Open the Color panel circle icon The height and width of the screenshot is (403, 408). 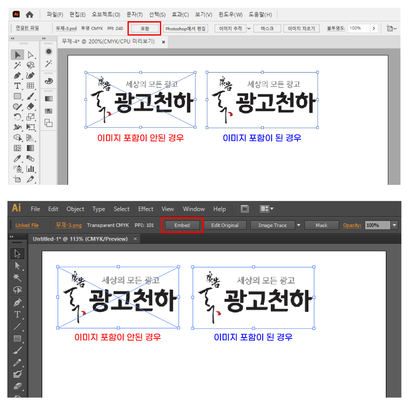point(49,51)
